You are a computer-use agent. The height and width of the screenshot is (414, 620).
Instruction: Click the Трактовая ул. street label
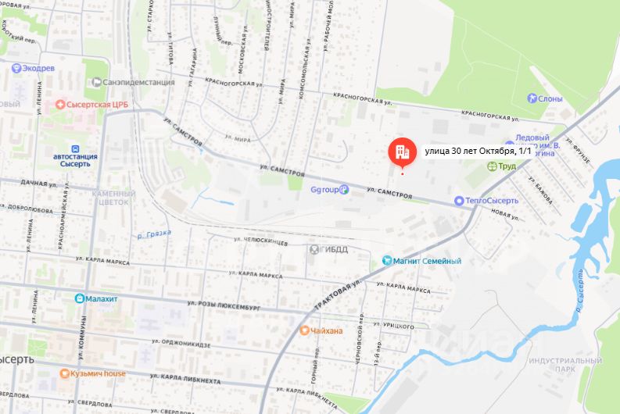point(338,295)
